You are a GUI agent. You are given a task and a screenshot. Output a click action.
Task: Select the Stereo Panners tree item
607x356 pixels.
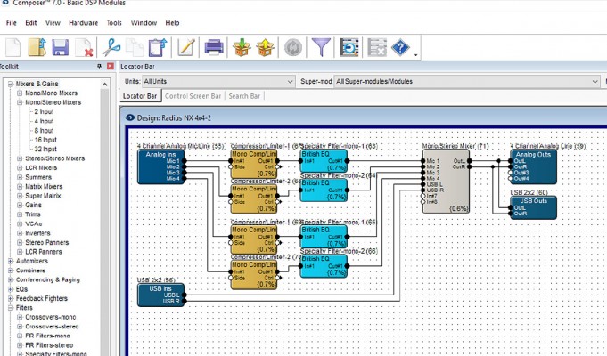[47, 242]
